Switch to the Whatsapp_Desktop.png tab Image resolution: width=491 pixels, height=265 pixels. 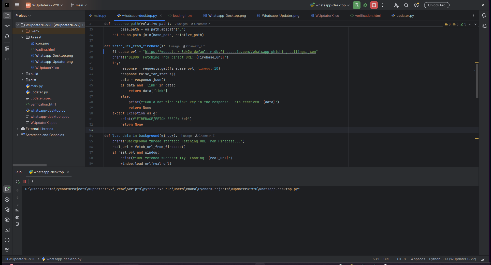[225, 16]
